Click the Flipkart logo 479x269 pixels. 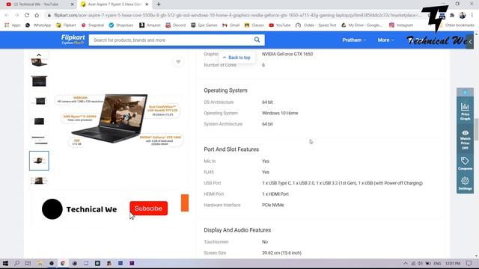[x=73, y=40]
